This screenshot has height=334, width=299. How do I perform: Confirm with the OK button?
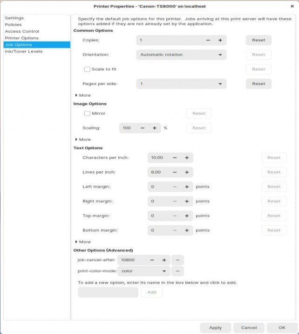282,328
